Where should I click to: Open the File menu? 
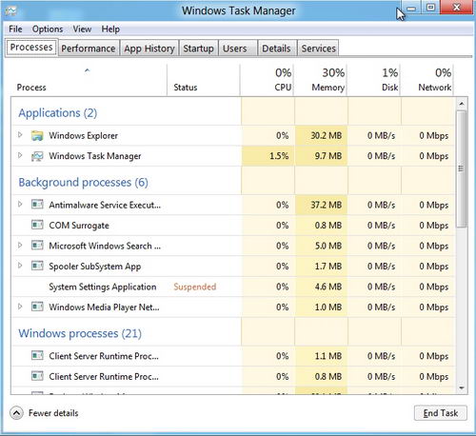pyautogui.click(x=15, y=30)
